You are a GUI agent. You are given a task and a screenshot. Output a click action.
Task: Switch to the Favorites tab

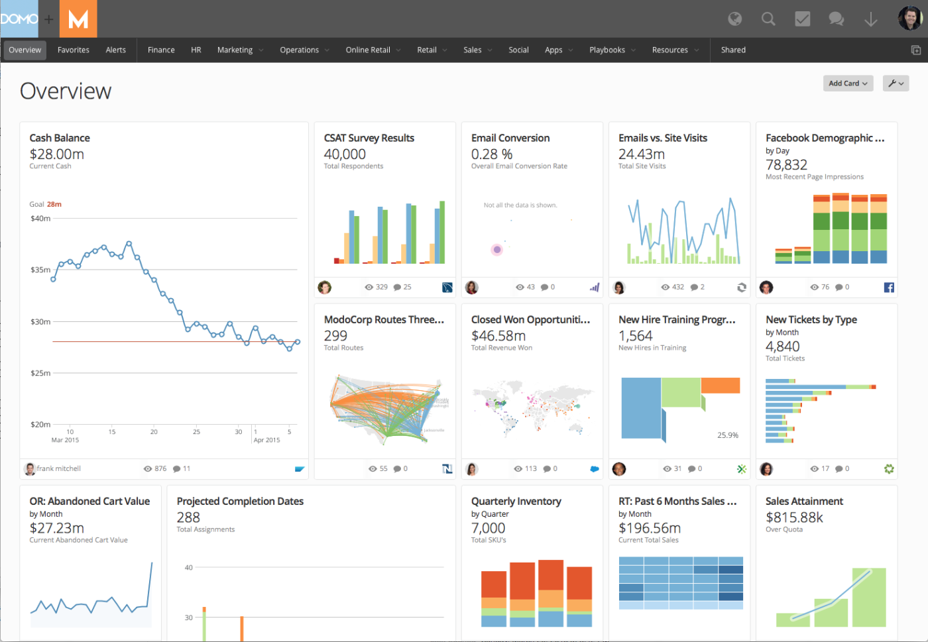(x=74, y=50)
